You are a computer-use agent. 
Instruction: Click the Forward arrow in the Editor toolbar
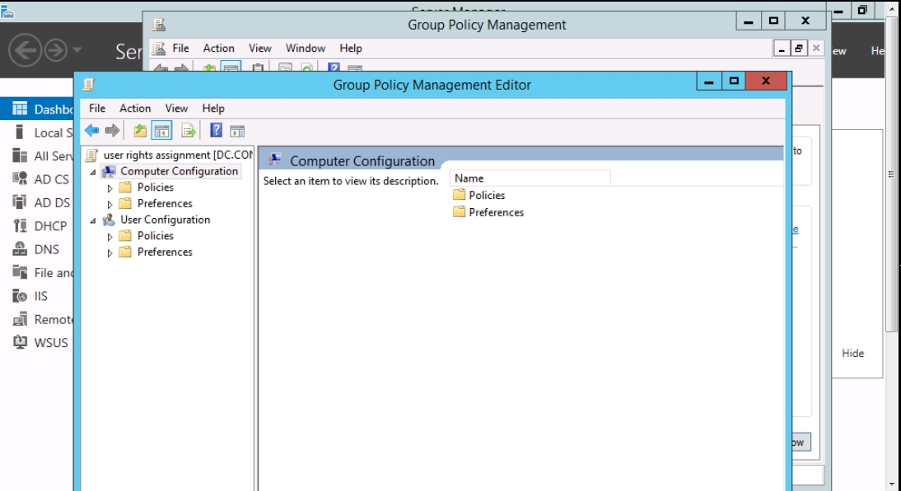[x=113, y=131]
